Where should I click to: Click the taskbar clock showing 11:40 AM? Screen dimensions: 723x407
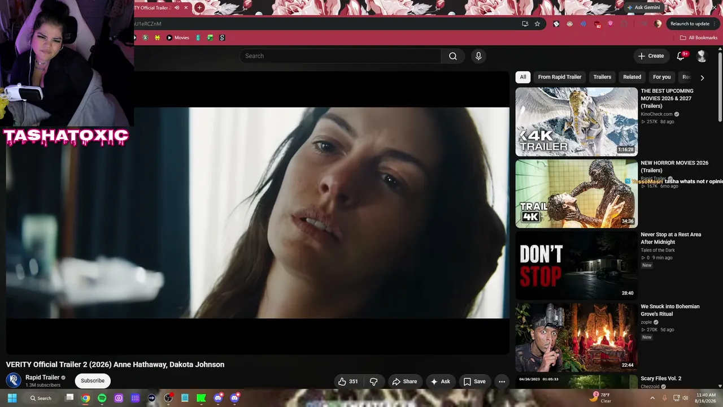pos(706,398)
